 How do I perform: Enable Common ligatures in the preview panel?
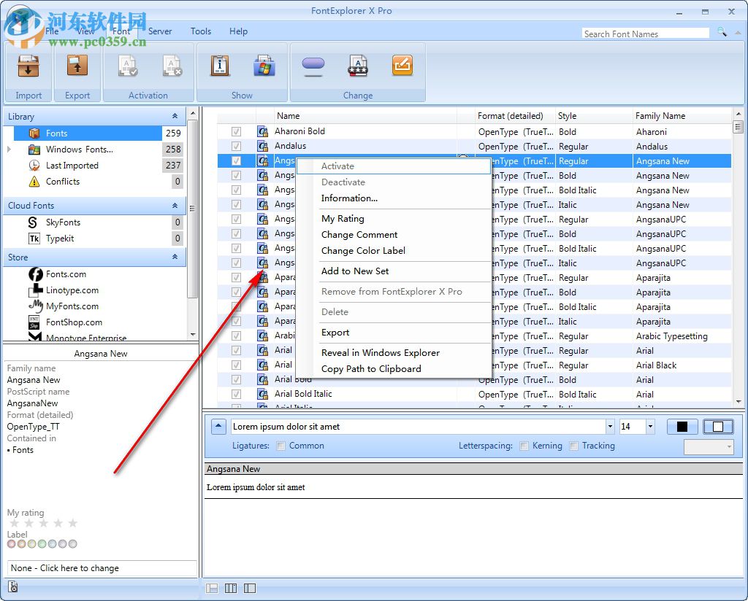coord(282,446)
